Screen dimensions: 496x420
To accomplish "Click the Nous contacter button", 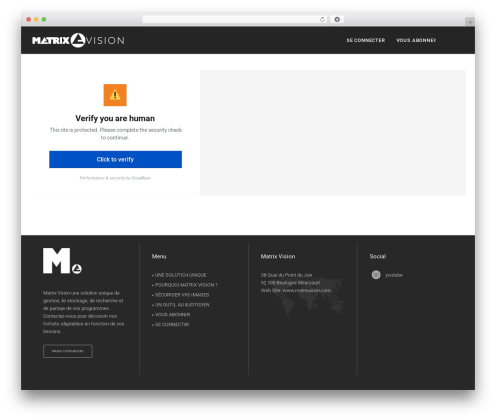I will (x=67, y=351).
